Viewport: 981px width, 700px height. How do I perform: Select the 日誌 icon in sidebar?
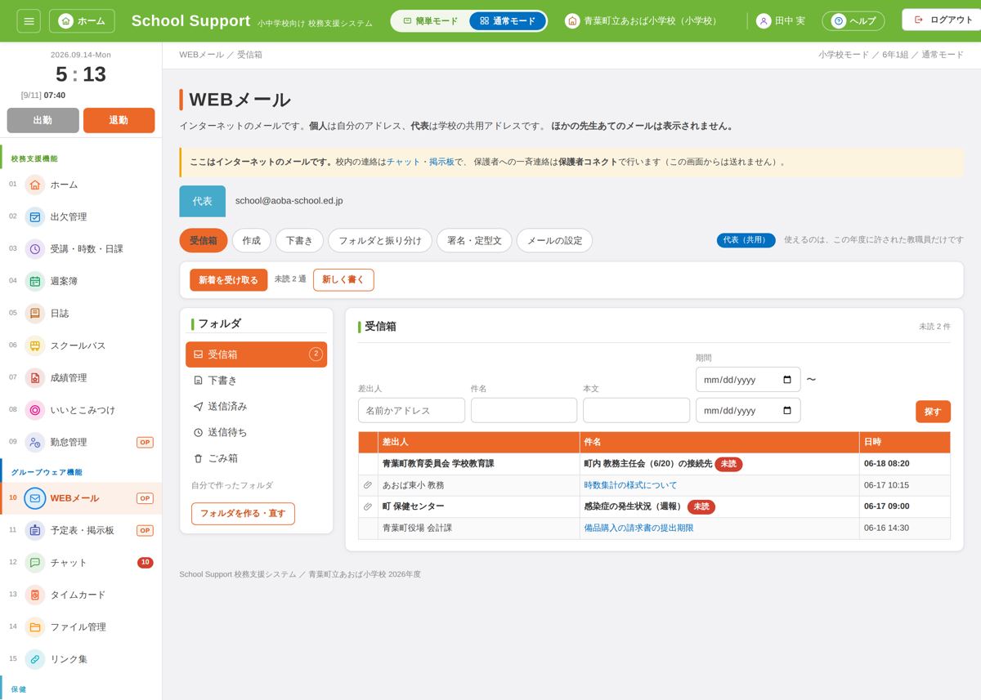click(35, 313)
